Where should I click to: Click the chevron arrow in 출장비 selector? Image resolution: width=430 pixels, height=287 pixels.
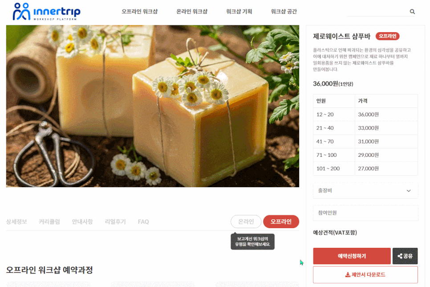(x=409, y=191)
